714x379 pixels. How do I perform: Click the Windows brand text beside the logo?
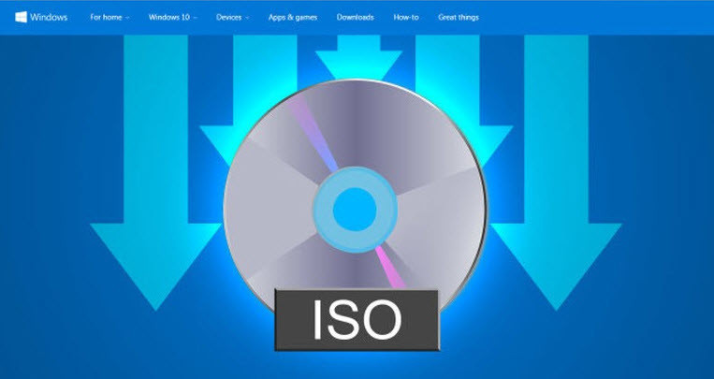49,17
